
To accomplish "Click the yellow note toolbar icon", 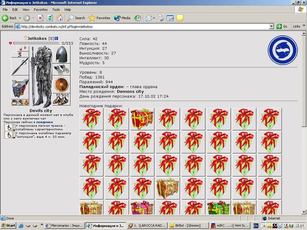I will pos(180,18).
